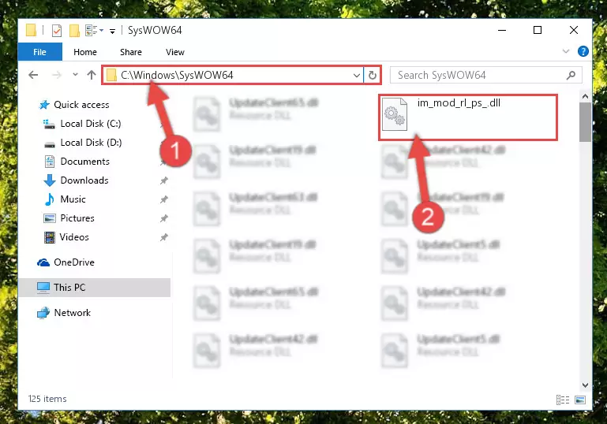This screenshot has height=424, width=607.
Task: Open the Share ribbon tab
Action: pyautogui.click(x=131, y=52)
